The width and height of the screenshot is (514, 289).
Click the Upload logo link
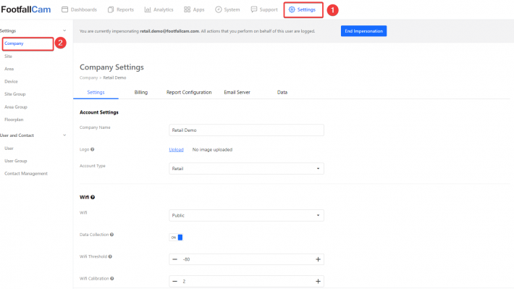[176, 150]
